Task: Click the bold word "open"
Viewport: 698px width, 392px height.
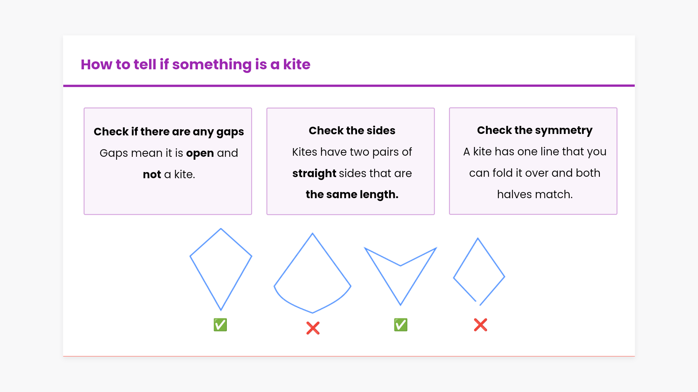Action: point(200,153)
